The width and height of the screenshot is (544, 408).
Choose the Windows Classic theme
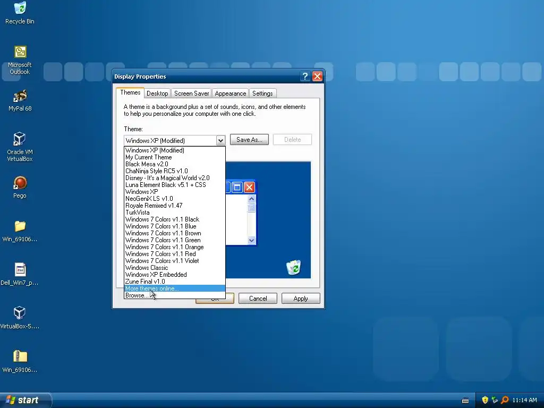pyautogui.click(x=174, y=268)
